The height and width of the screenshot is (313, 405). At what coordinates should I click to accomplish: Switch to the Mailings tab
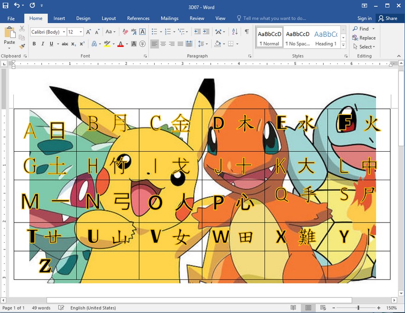tap(169, 18)
